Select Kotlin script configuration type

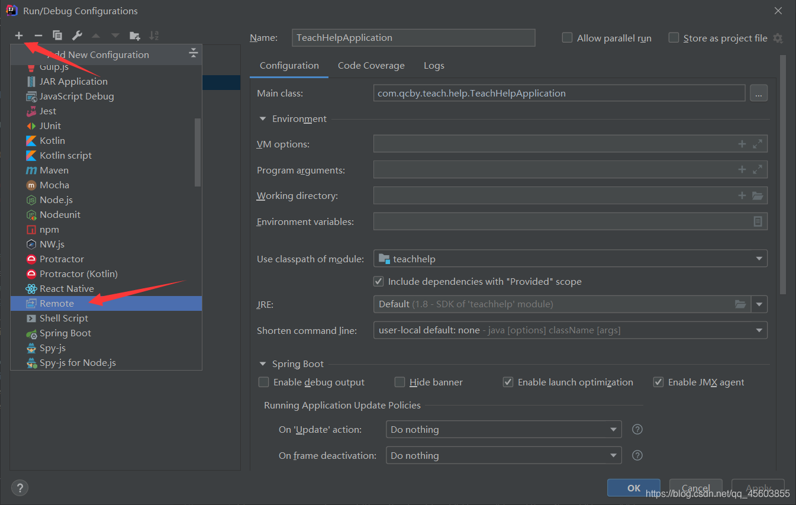pyautogui.click(x=106, y=155)
